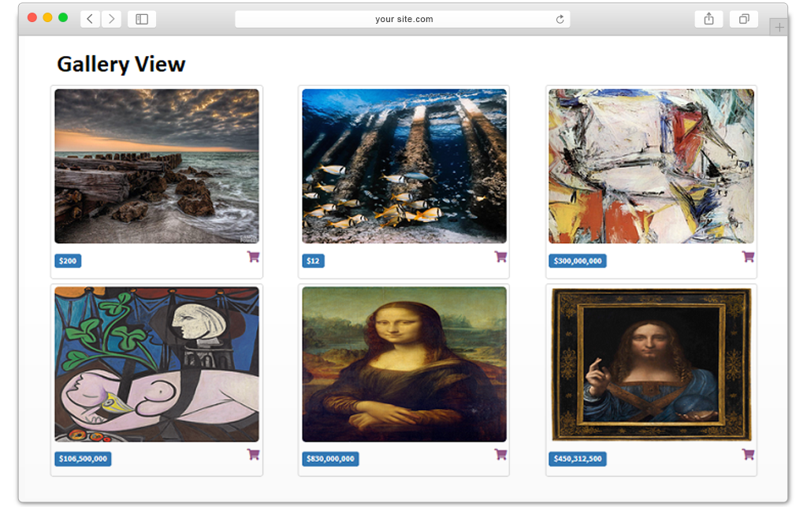Image resolution: width=807 pixels, height=507 pixels.
Task: Open the browser share button
Action: tap(708, 19)
